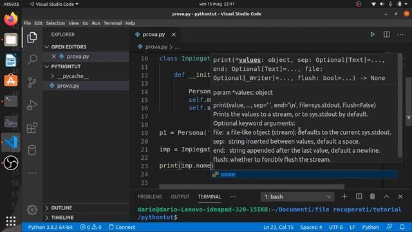The height and width of the screenshot is (232, 412).
Task: Open the Run and Debug view
Action: (32, 105)
